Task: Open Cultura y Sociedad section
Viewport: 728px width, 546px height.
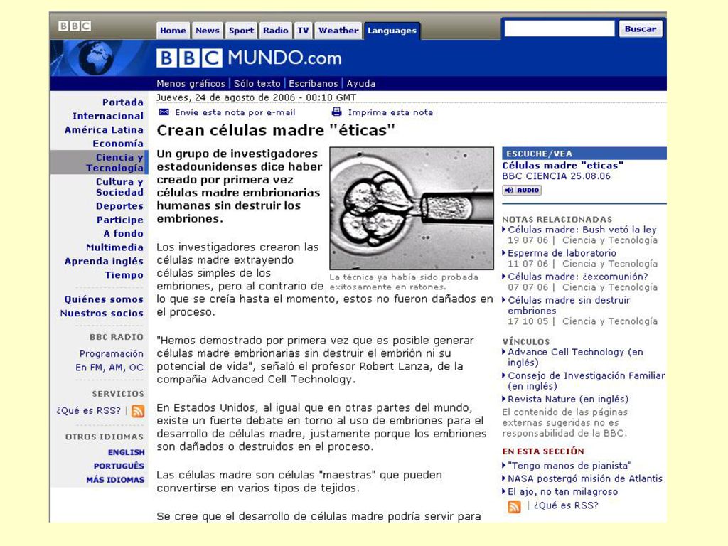Action: 119,187
